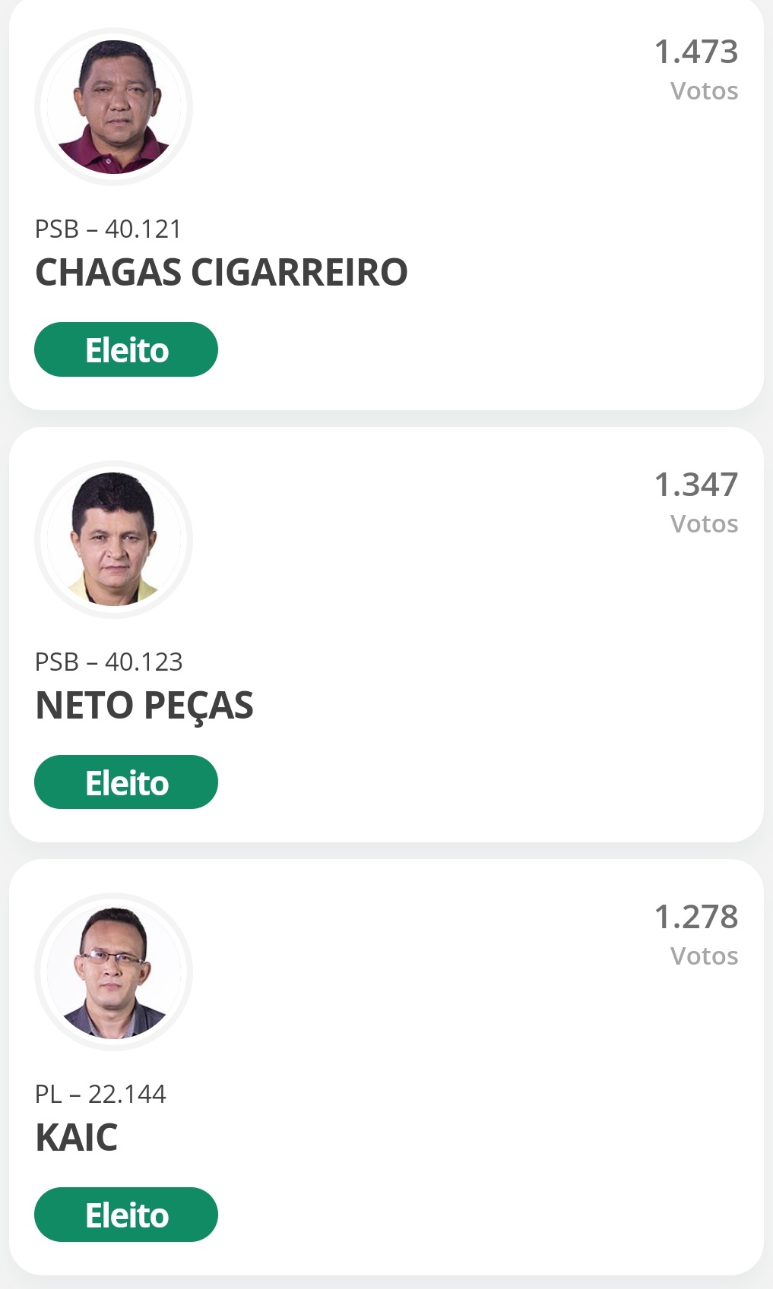773x1289 pixels.
Task: Click the Eleito badge under Chagas Cigarreiro
Action: pos(126,350)
